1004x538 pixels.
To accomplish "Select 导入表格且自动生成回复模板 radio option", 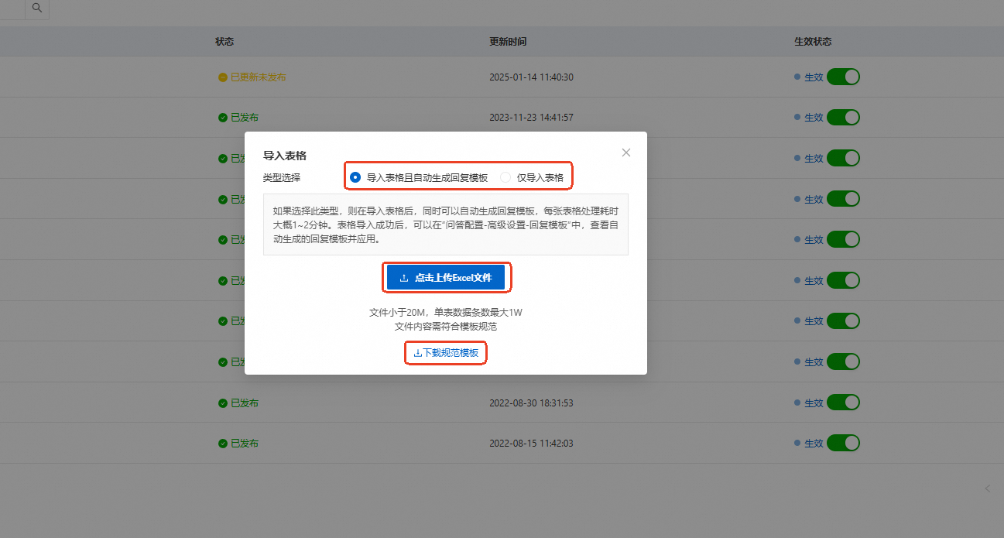I will pyautogui.click(x=419, y=177).
